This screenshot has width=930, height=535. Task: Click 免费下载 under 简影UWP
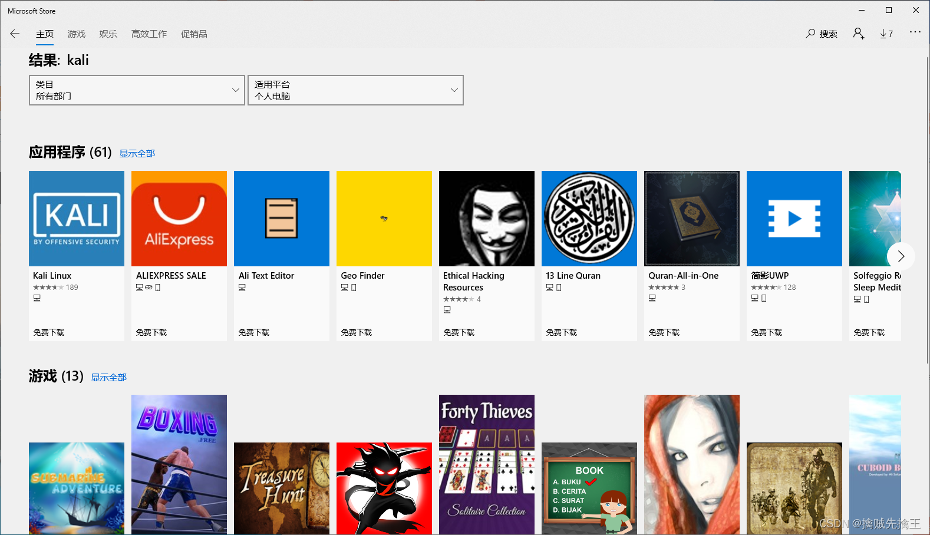click(x=767, y=332)
